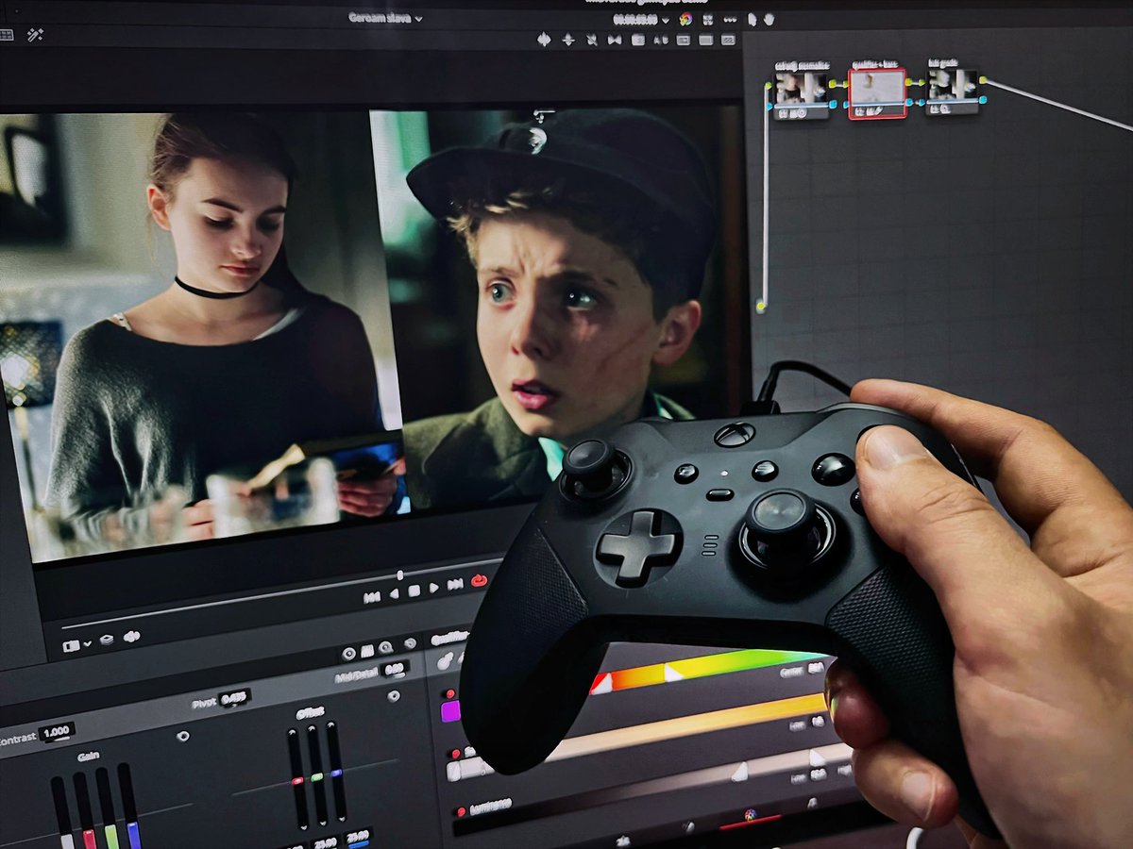The width and height of the screenshot is (1133, 849).
Task: Click the blue Gain channel bar
Action: (x=129, y=804)
